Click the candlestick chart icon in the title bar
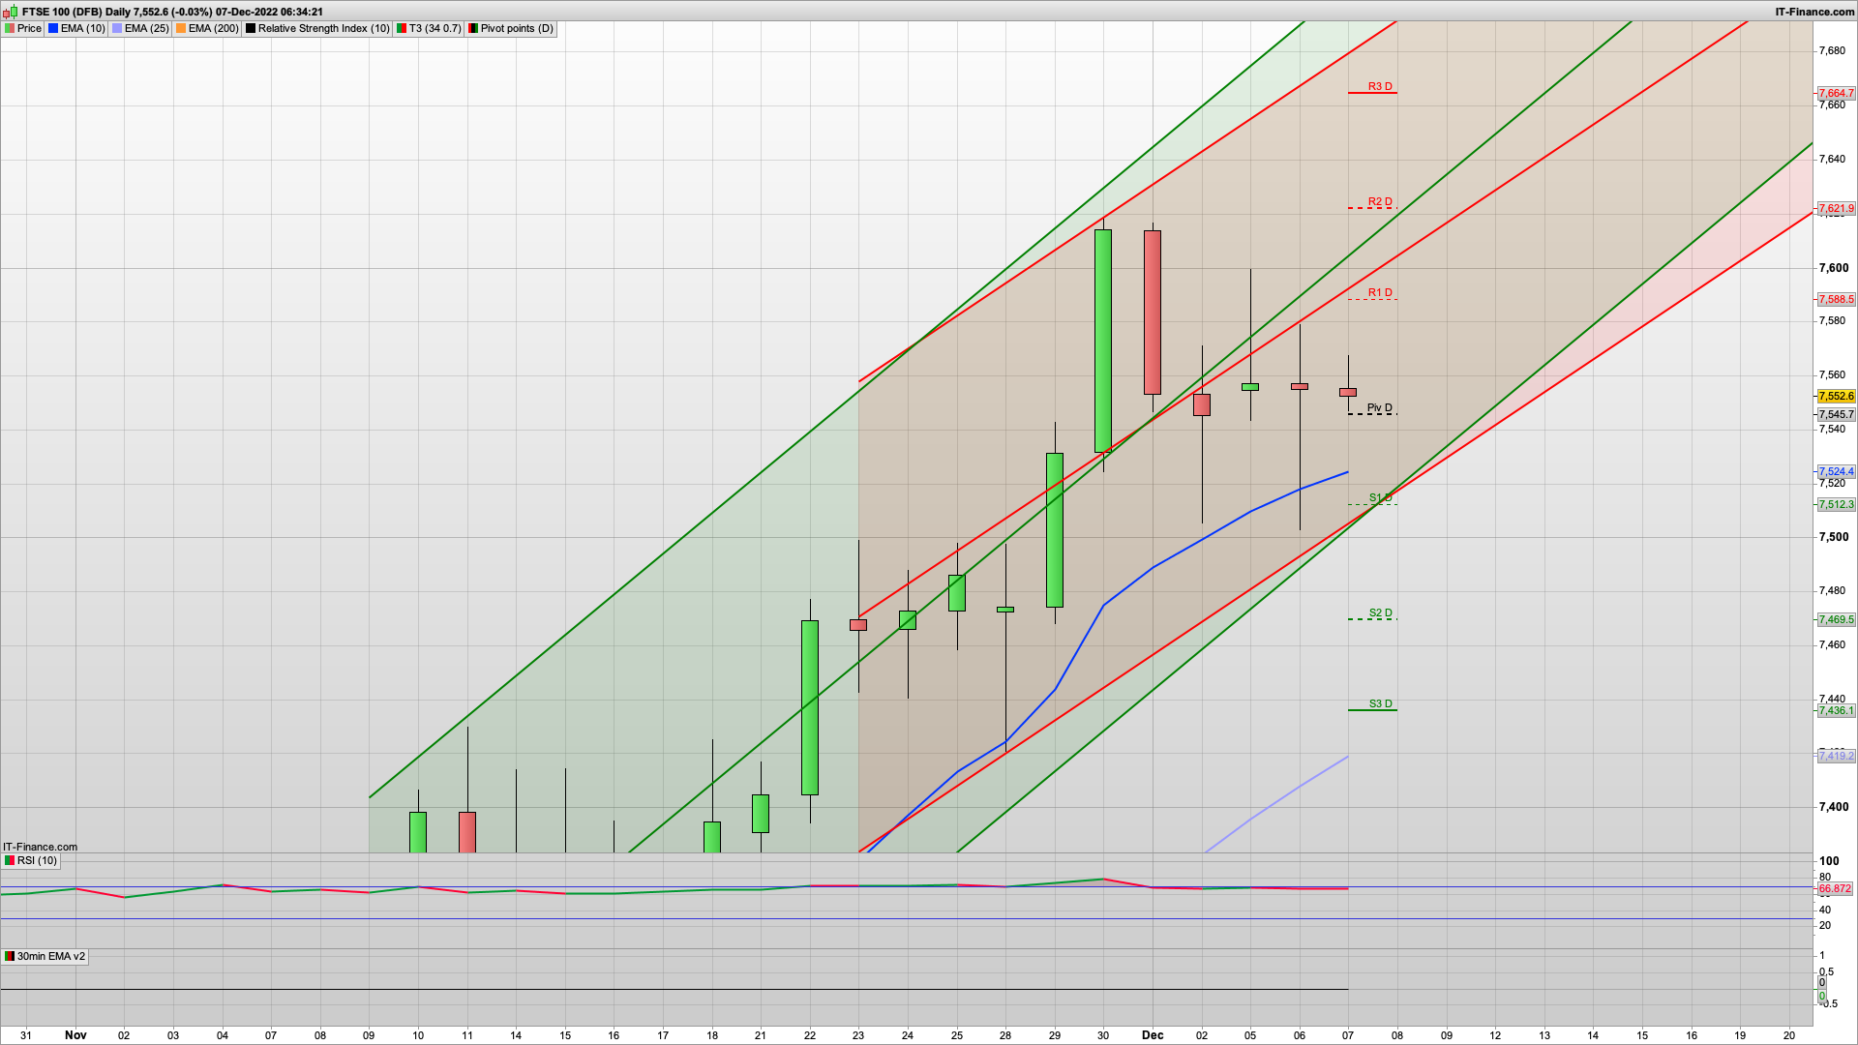 pyautogui.click(x=10, y=13)
